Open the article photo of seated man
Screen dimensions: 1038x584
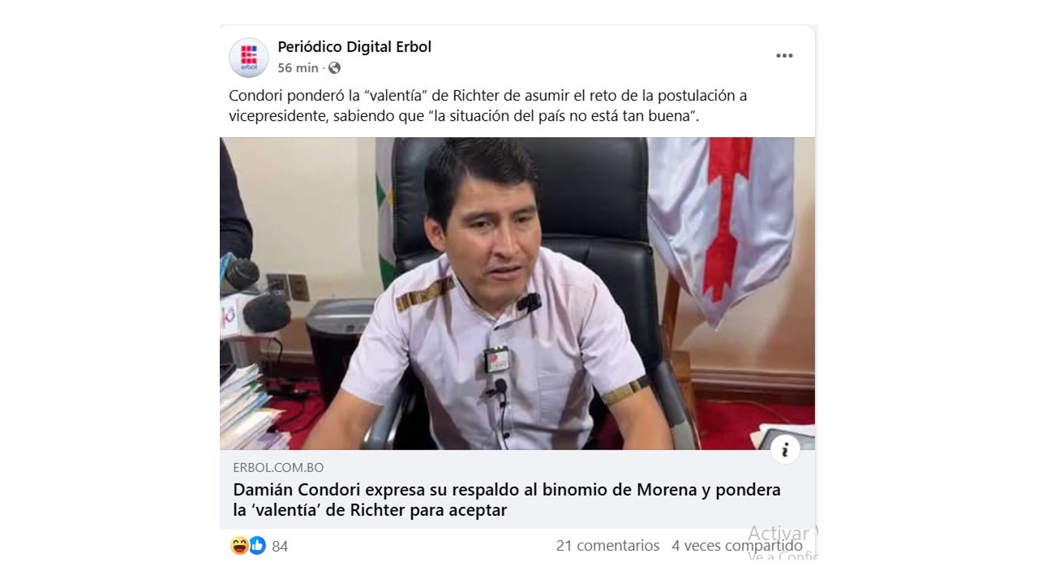[517, 294]
